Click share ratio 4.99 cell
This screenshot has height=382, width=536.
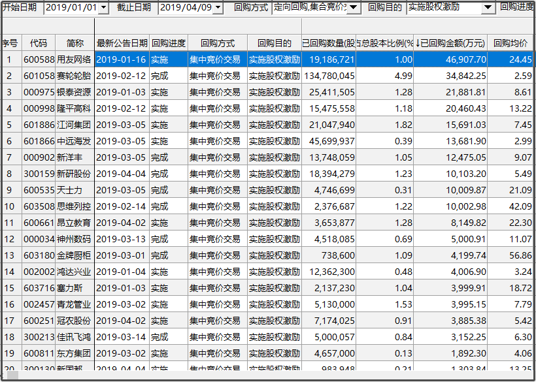point(385,76)
